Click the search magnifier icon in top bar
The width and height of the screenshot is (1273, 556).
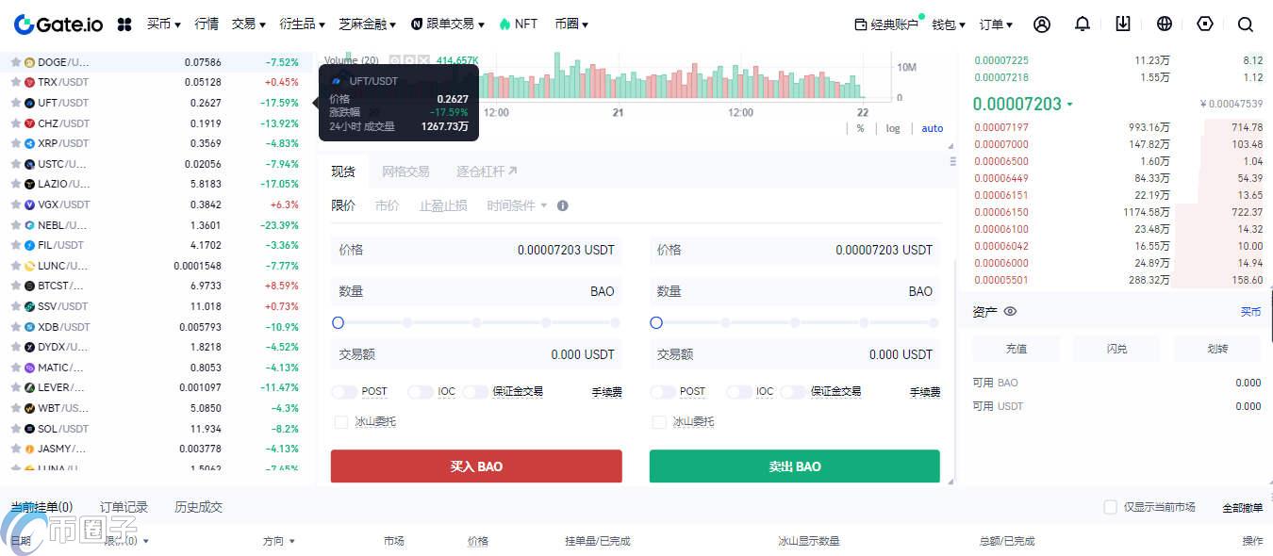tap(1246, 24)
